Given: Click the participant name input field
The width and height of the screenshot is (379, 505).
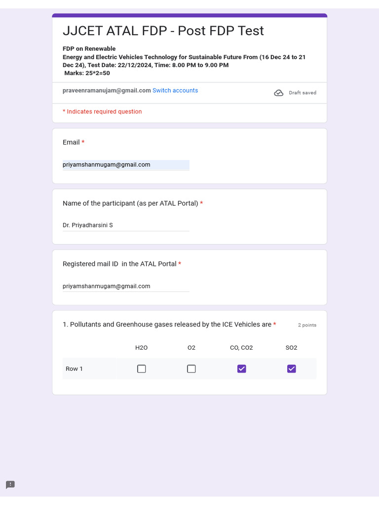Looking at the screenshot, I should (x=126, y=225).
